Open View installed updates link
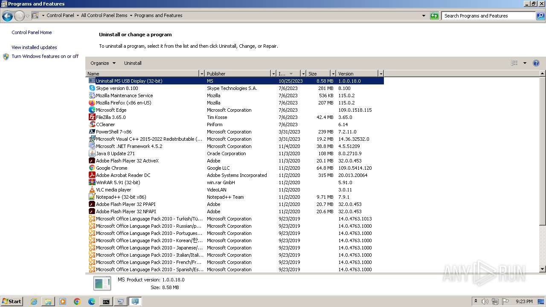The width and height of the screenshot is (546, 307). [34, 47]
